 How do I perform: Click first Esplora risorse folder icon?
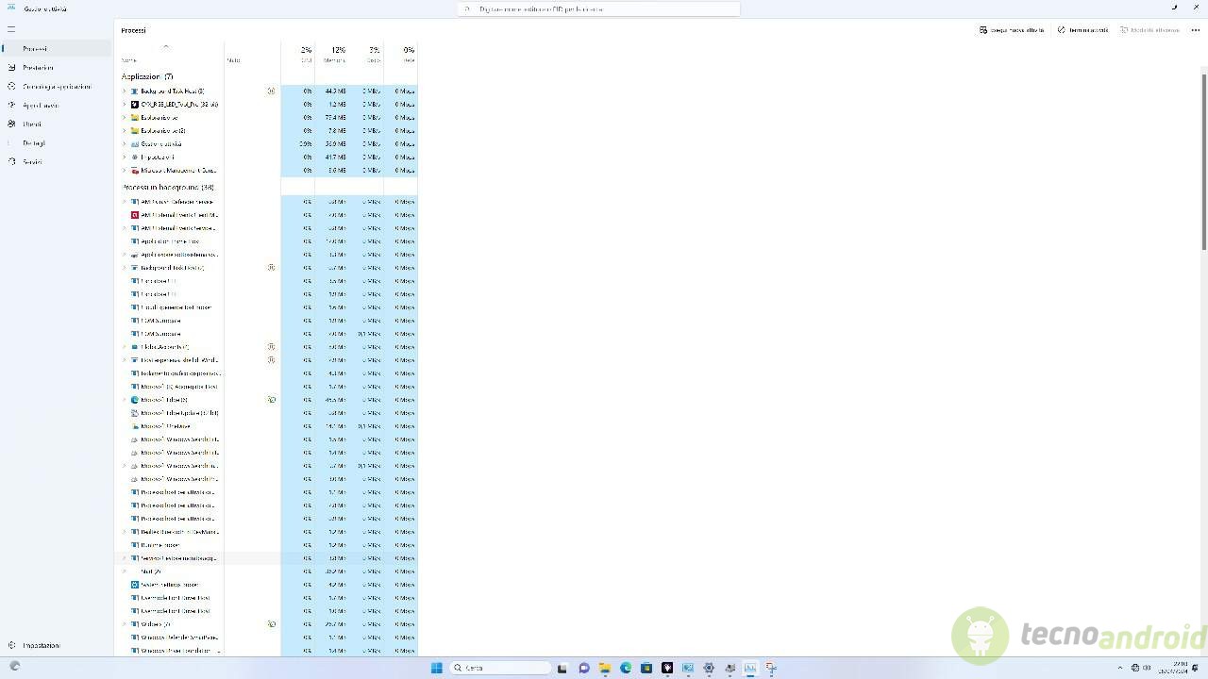click(135, 117)
